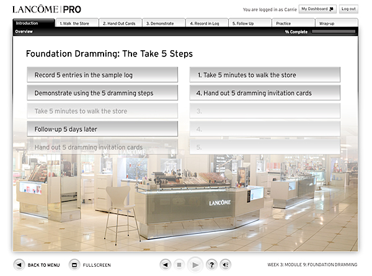The image size is (372, 276).
Task: Click the Fullscreen icon button
Action: 74,265
